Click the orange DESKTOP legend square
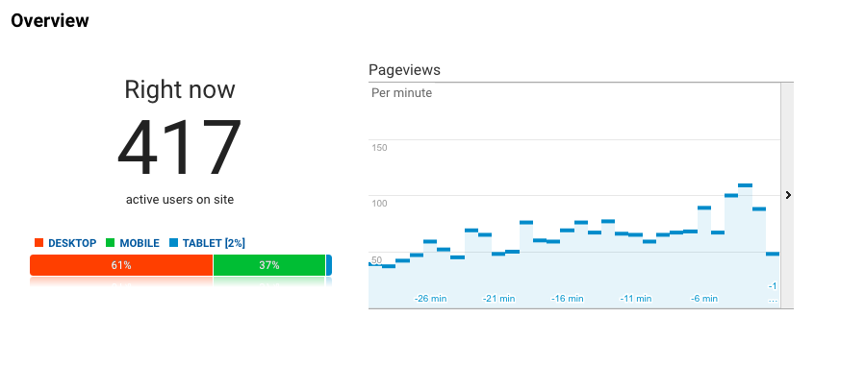This screenshot has height=366, width=865. (x=38, y=243)
